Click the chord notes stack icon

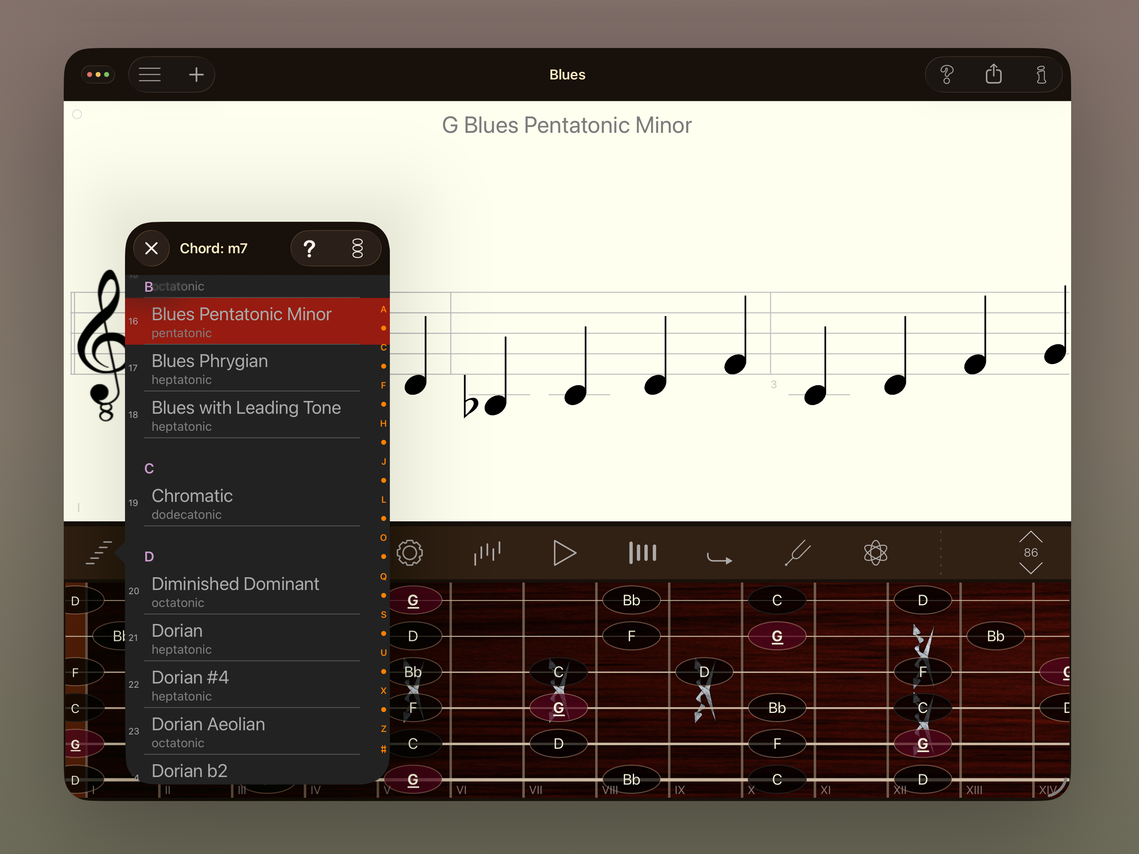(357, 249)
